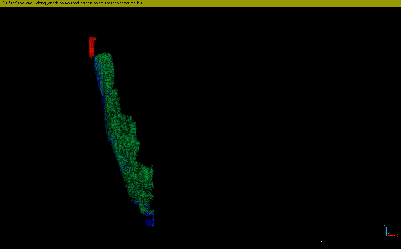
Task: Click the red horizontal X axis line
Action: [x=391, y=236]
